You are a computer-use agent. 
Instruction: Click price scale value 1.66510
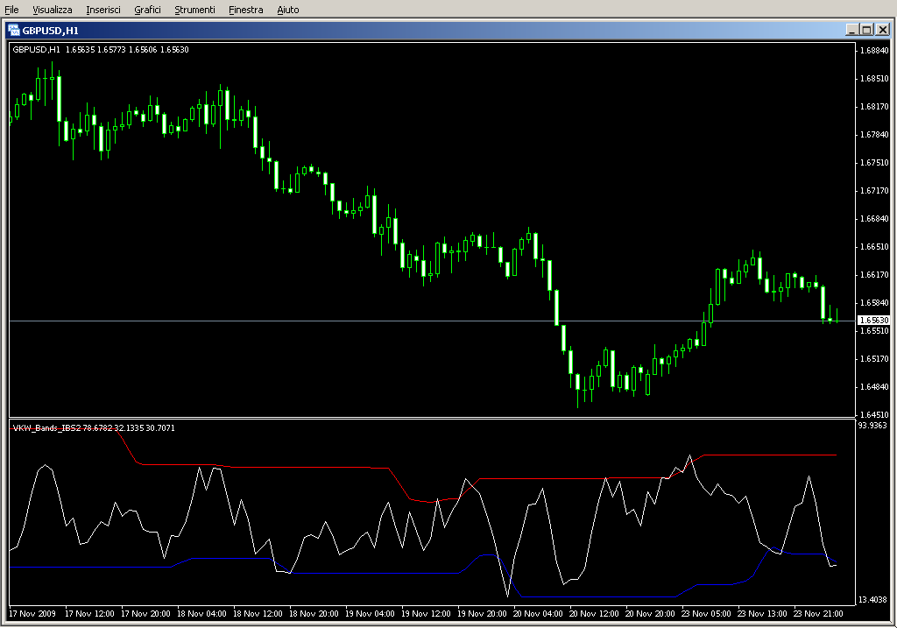tap(874, 246)
